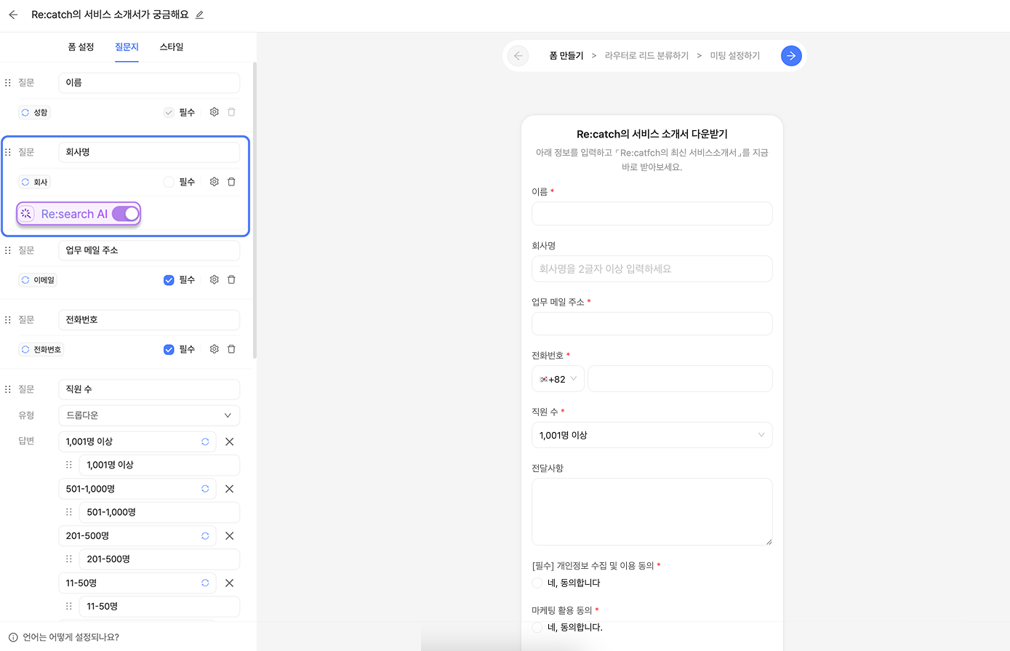
Task: Click the 회사명 input in form preview
Action: (652, 268)
